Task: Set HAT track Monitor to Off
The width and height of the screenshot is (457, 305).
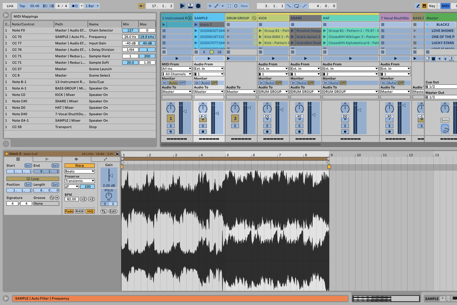Action: pos(343,83)
